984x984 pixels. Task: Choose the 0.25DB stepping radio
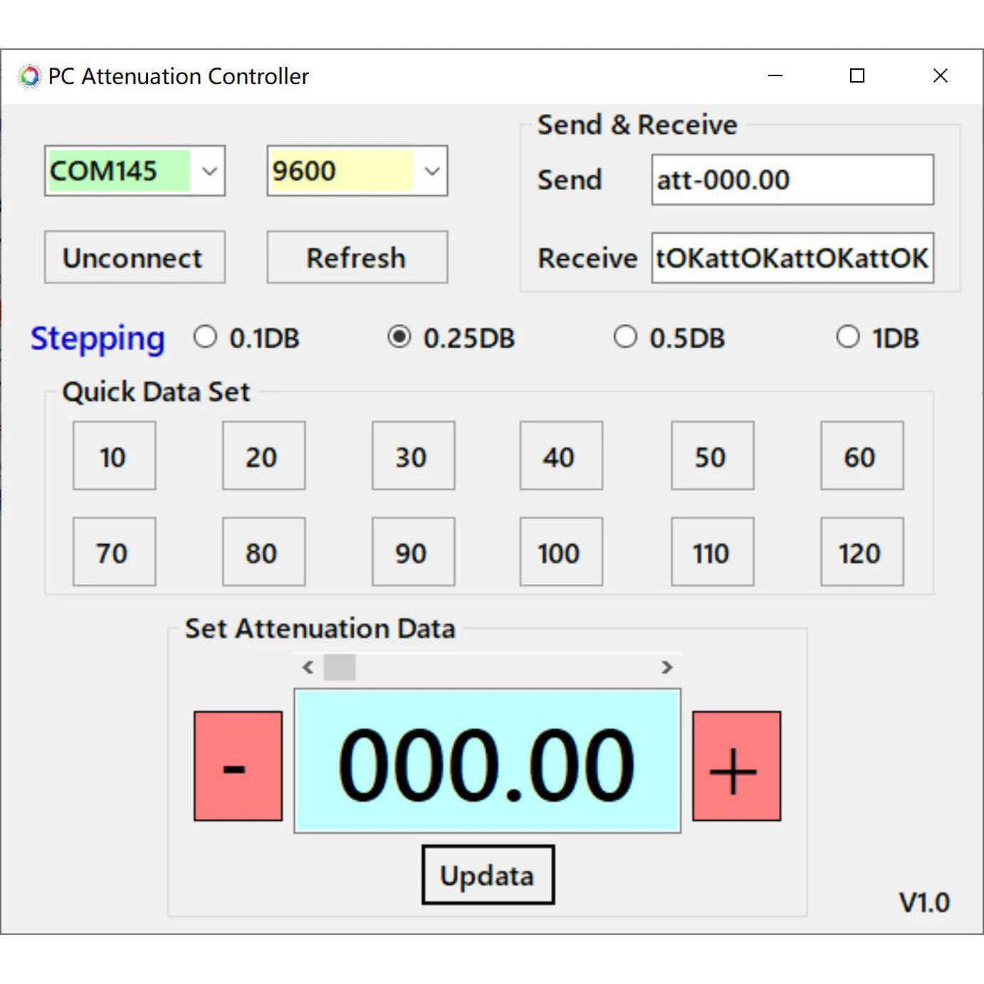click(451, 337)
